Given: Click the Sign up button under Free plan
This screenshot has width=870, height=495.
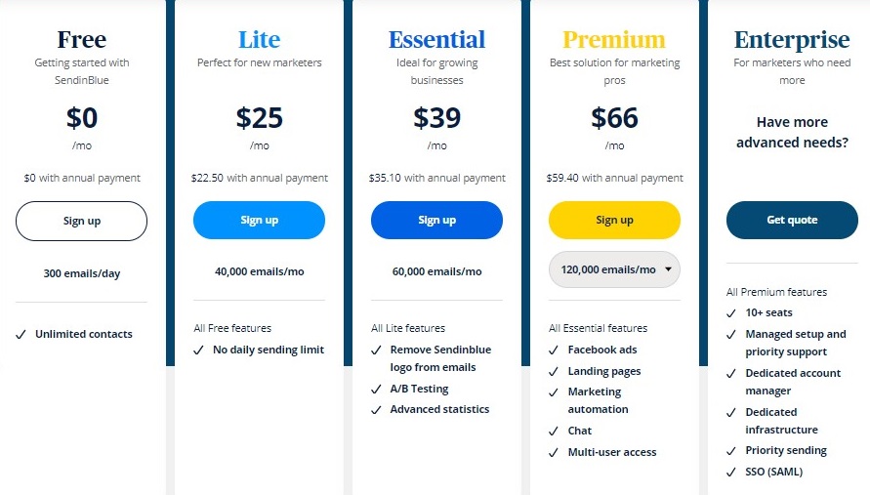Looking at the screenshot, I should (82, 221).
